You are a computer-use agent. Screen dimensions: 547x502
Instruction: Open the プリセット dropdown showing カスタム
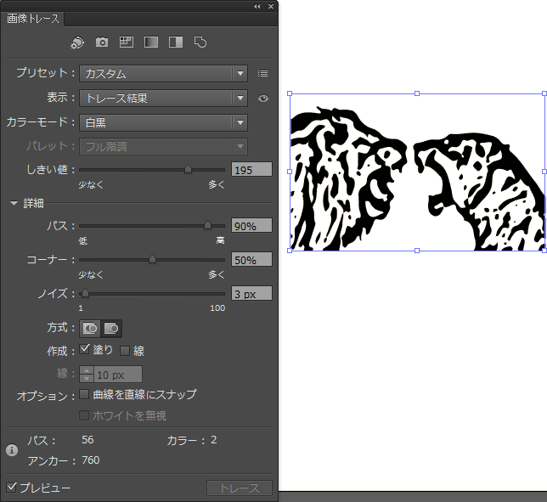tap(163, 74)
